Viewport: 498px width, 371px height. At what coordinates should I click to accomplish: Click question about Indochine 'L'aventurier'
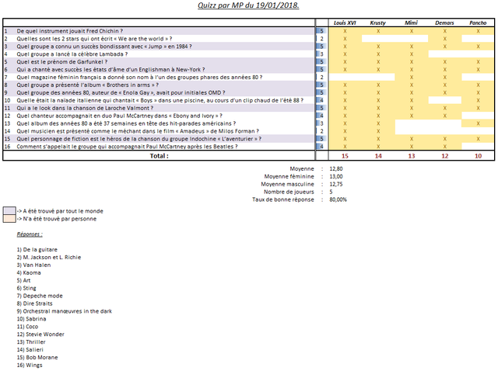point(139,139)
